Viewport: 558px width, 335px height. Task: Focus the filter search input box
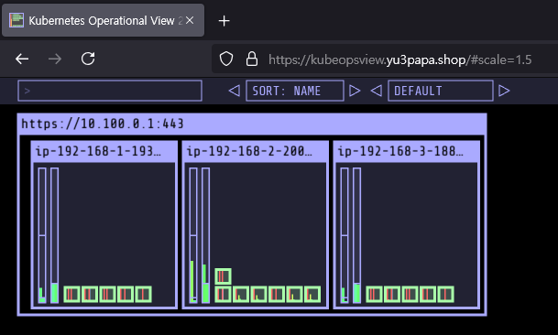tap(110, 91)
